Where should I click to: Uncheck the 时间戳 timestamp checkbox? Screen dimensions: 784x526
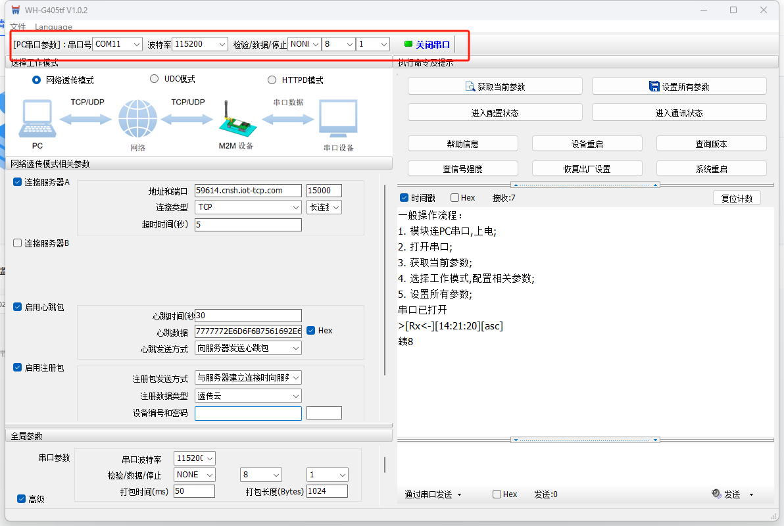pos(404,198)
